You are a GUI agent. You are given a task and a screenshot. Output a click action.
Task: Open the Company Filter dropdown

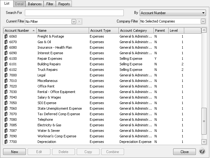[203, 21]
